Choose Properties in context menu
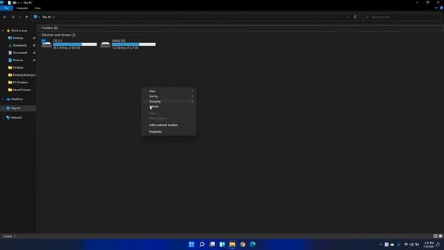This screenshot has width=444, height=250. point(169,132)
